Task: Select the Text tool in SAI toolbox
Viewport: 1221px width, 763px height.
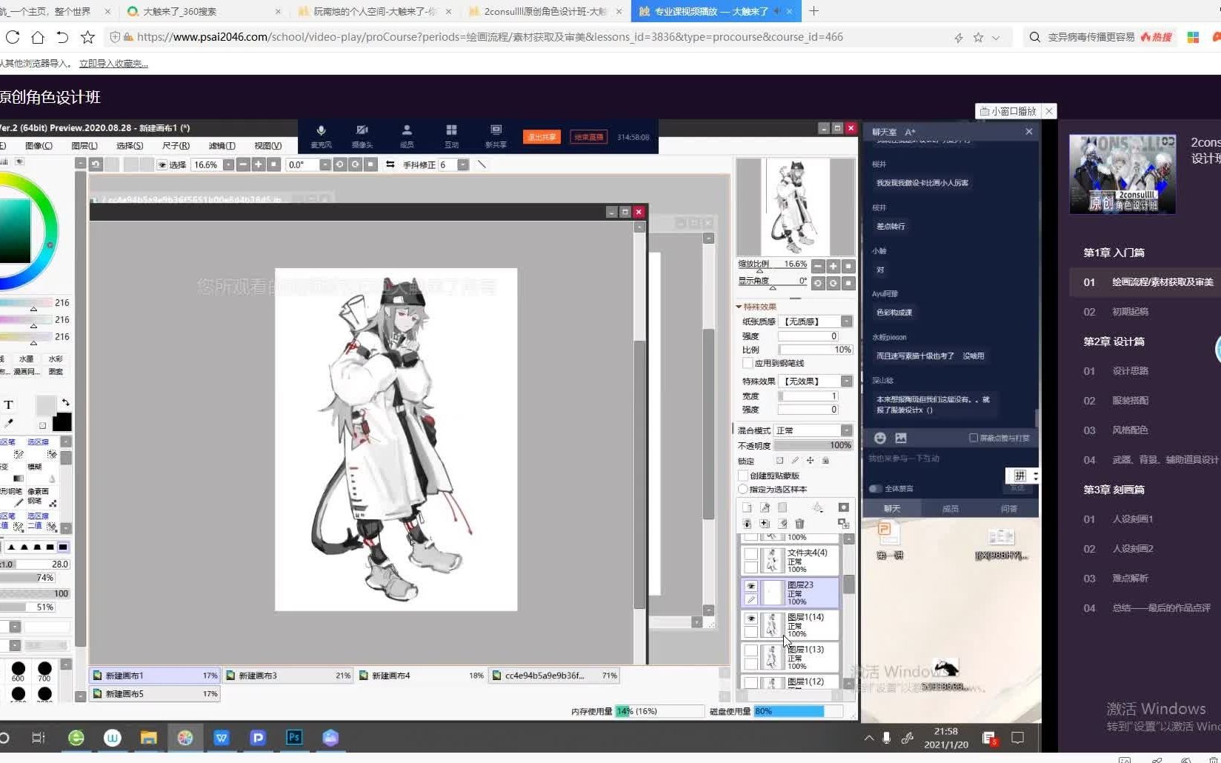Action: (8, 404)
